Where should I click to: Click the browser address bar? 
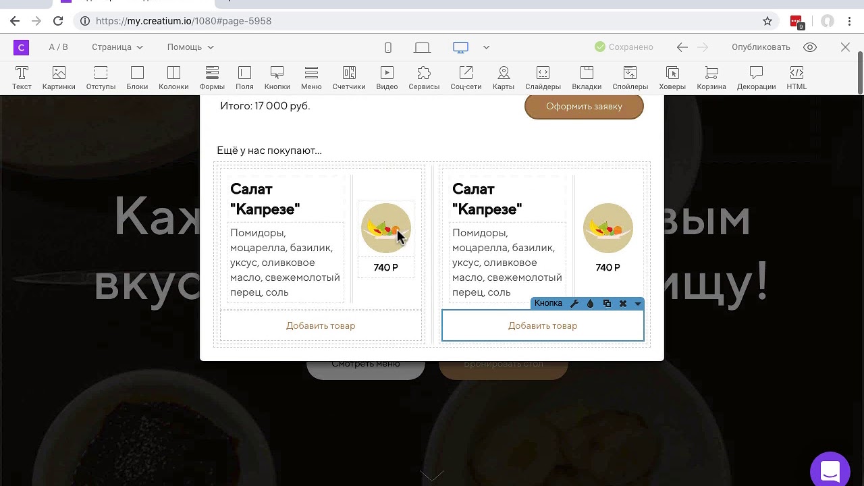(425, 21)
